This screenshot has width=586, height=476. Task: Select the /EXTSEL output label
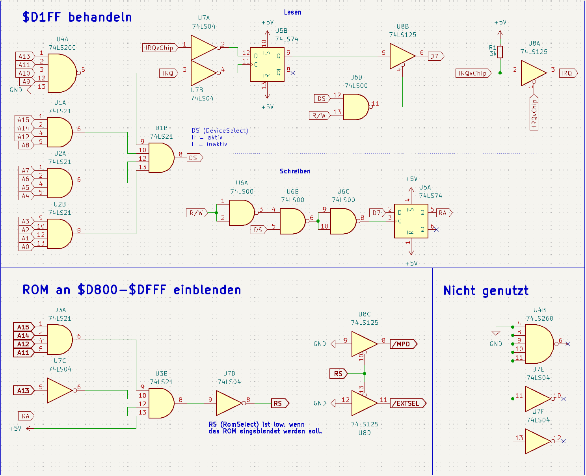tap(407, 403)
